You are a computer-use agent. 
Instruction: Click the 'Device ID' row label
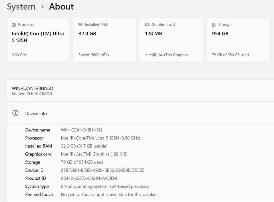[34, 170]
